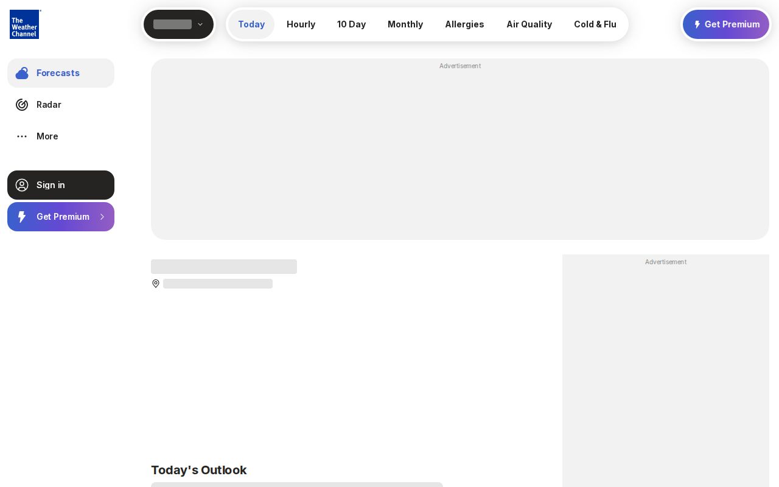Click The Weather Channel logo
779x487 pixels.
pyautogui.click(x=25, y=24)
